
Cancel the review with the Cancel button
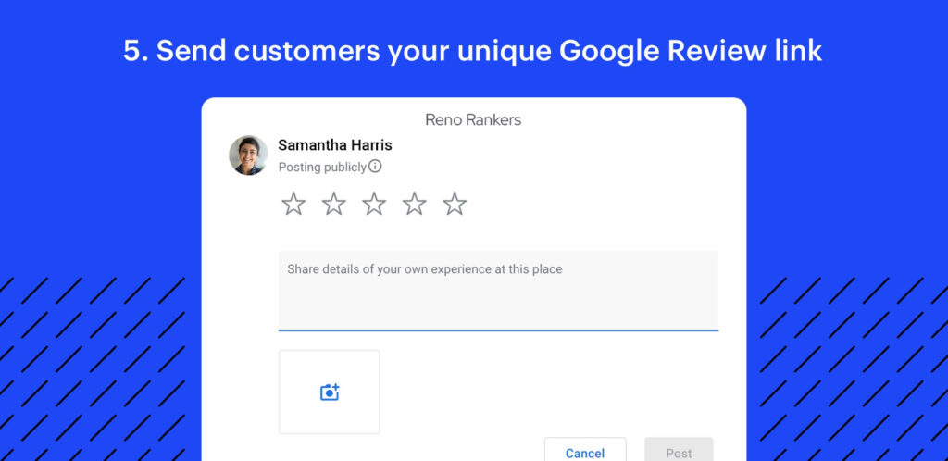click(x=585, y=450)
